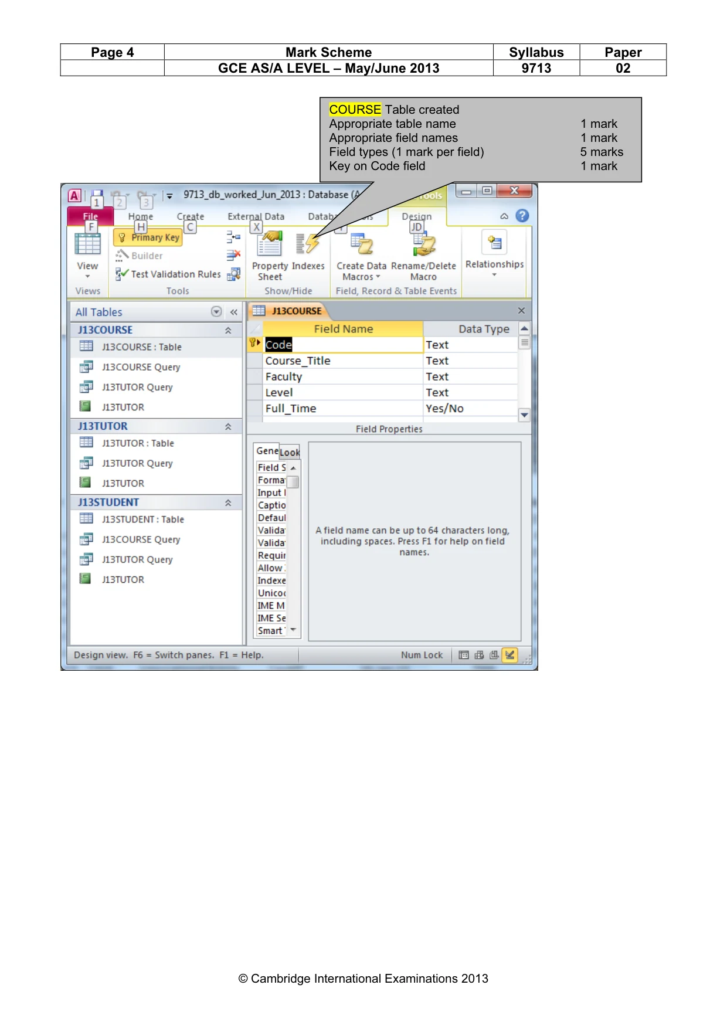Select Design View icon in the status bar

pyautogui.click(x=510, y=655)
